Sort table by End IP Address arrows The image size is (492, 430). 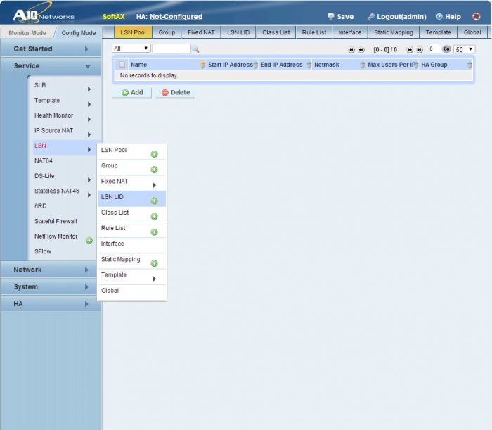309,65
